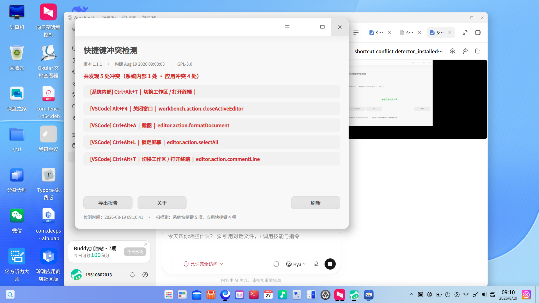The height and width of the screenshot is (303, 539).
Task: Click the volume icon in the system tray
Action: tap(484, 295)
